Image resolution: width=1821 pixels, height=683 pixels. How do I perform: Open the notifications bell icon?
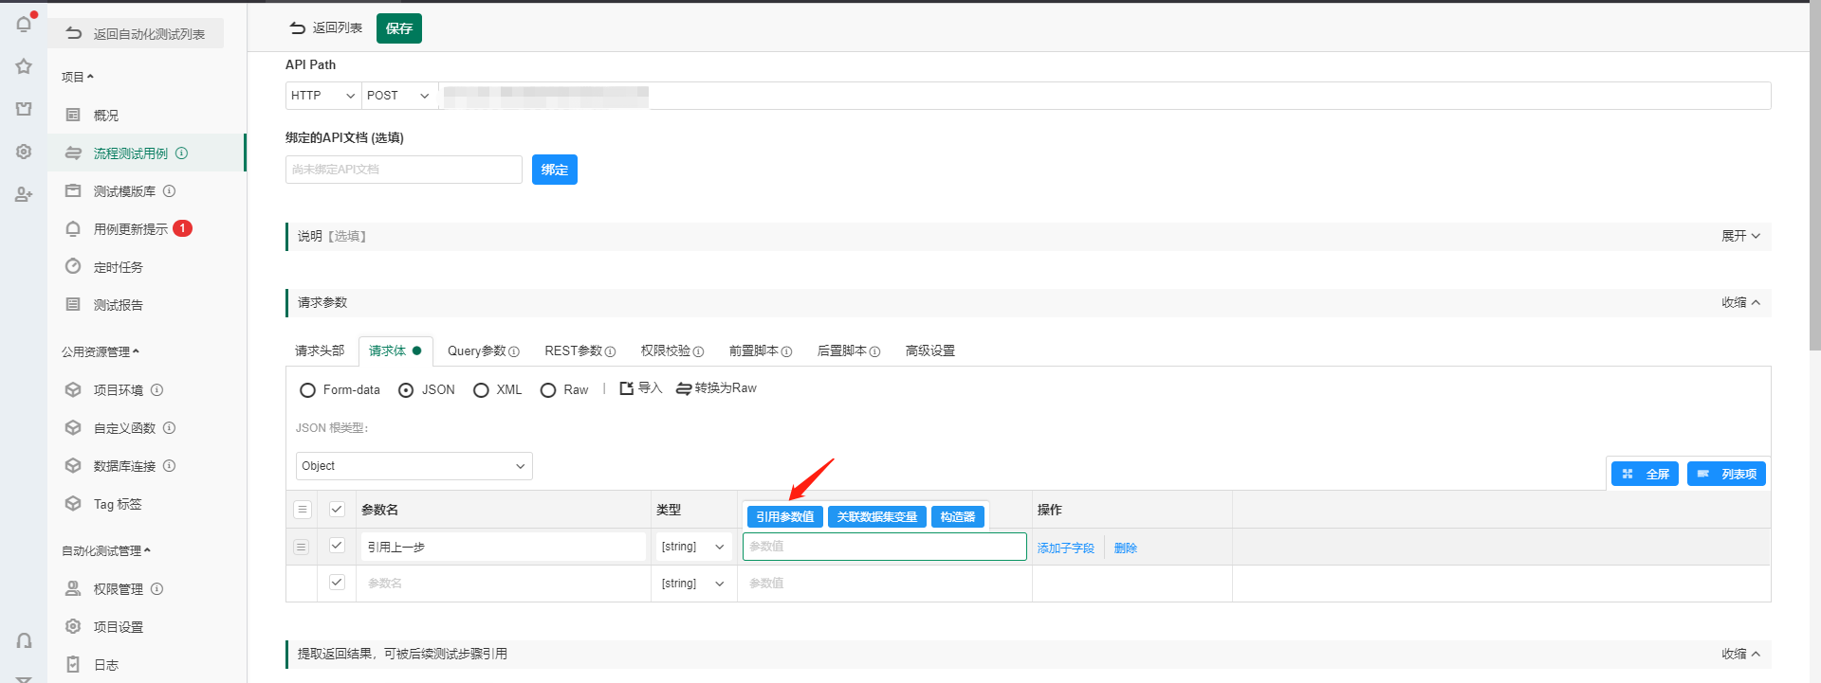24,24
